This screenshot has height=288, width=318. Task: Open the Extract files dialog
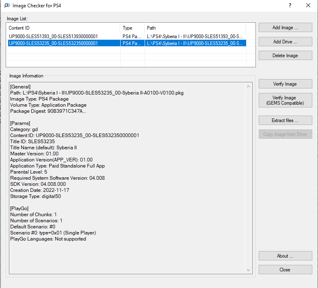click(x=285, y=120)
